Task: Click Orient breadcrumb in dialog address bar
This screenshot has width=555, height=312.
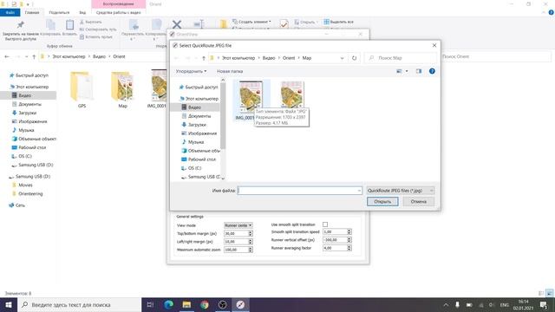Action: coord(289,58)
